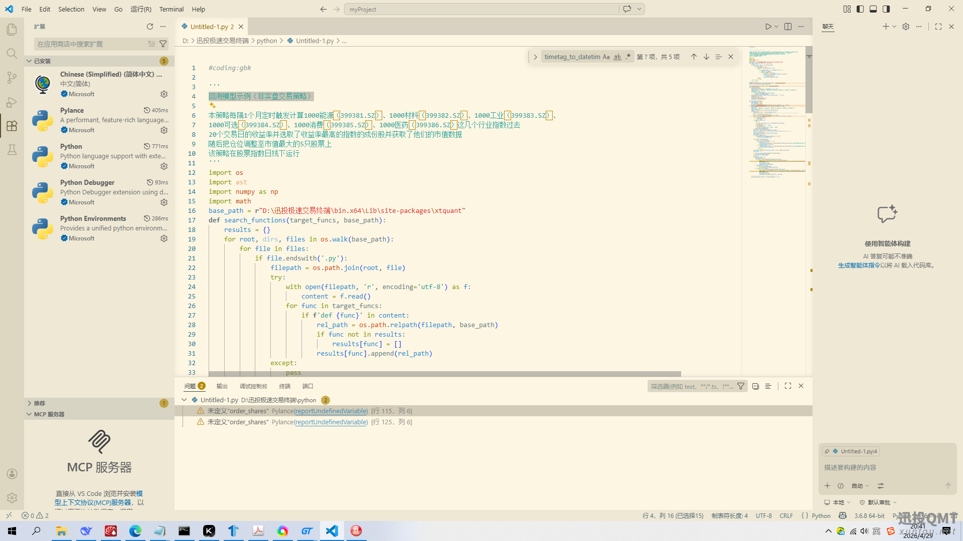This screenshot has height=541, width=963.
Task: Click the Run Python File play button
Action: tap(768, 27)
